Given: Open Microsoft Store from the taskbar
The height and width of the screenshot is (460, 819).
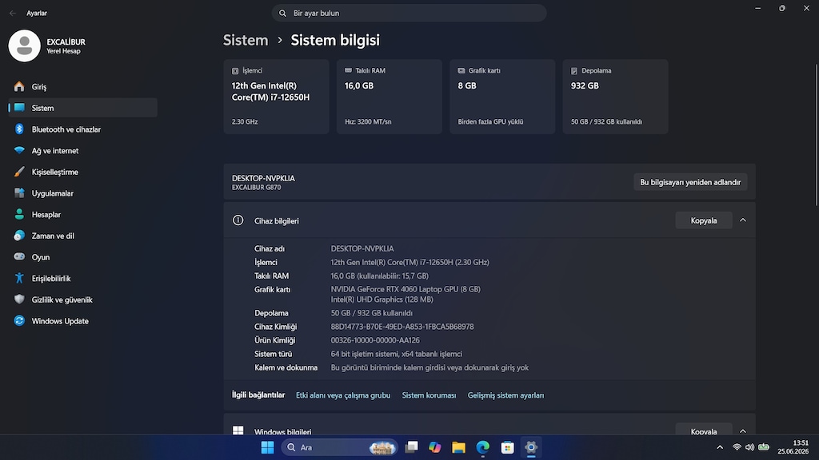Looking at the screenshot, I should click(x=507, y=447).
